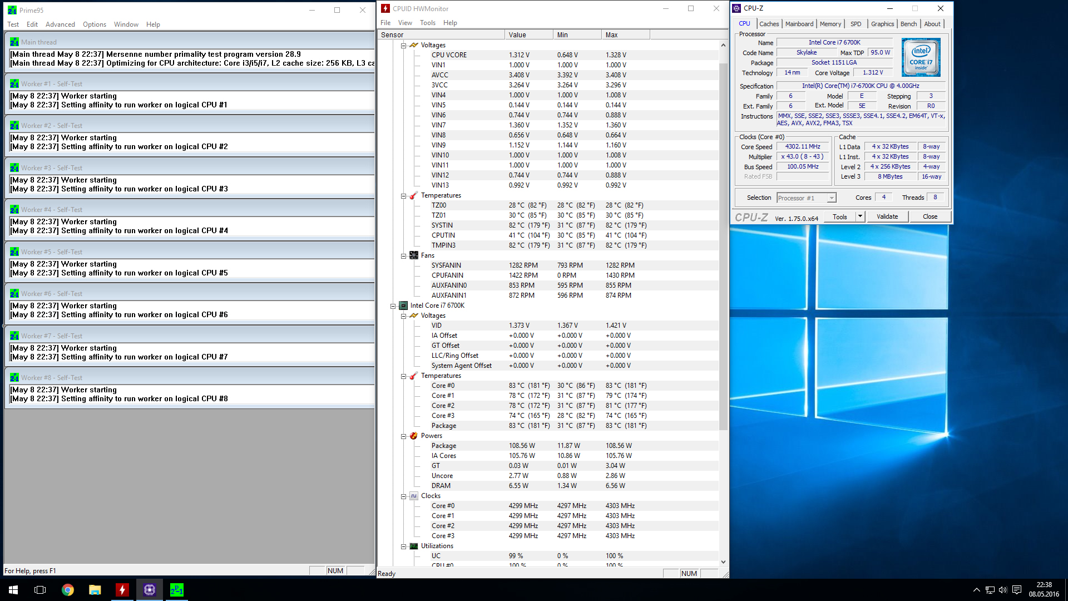Collapse the Clocks tree node
This screenshot has height=601, width=1068.
[404, 496]
